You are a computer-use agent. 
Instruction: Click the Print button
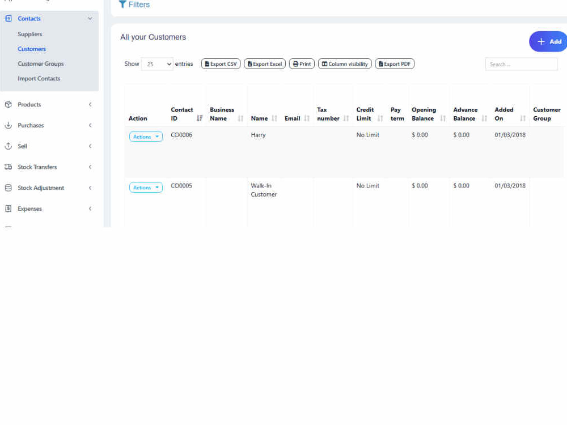click(x=302, y=64)
